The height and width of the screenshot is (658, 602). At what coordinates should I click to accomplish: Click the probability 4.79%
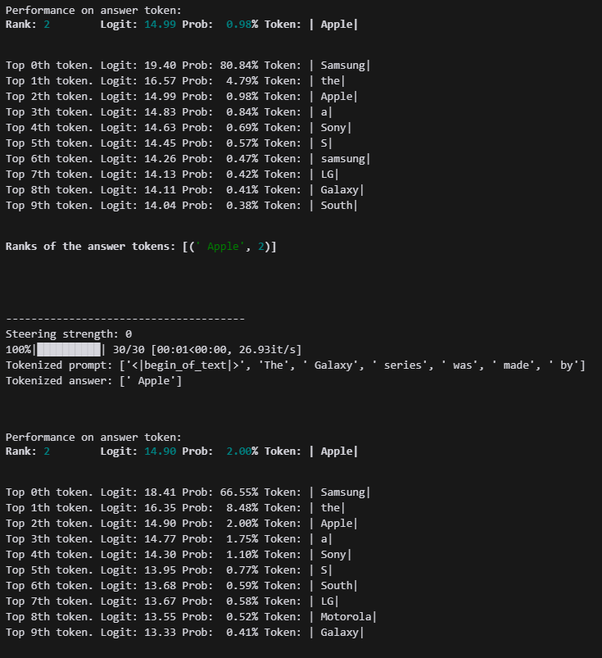tap(242, 80)
